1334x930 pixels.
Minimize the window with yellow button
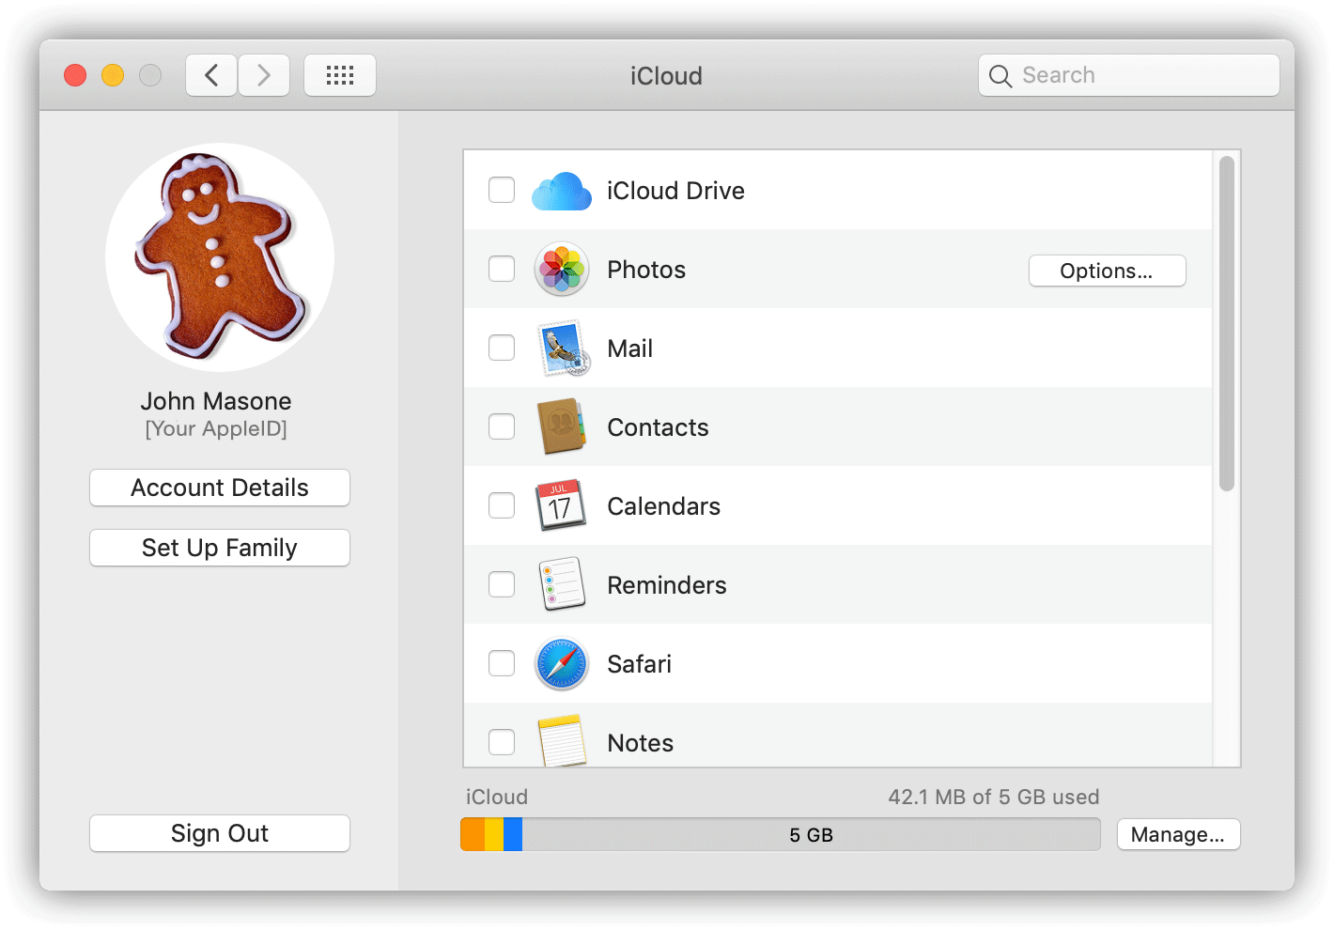[x=113, y=75]
